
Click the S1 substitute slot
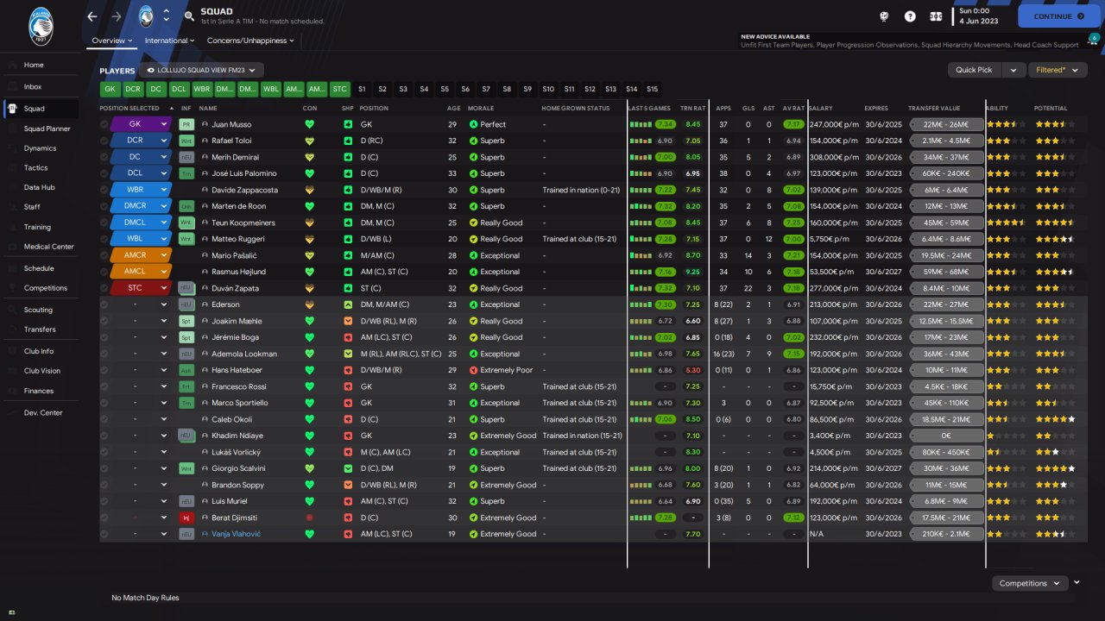point(362,89)
